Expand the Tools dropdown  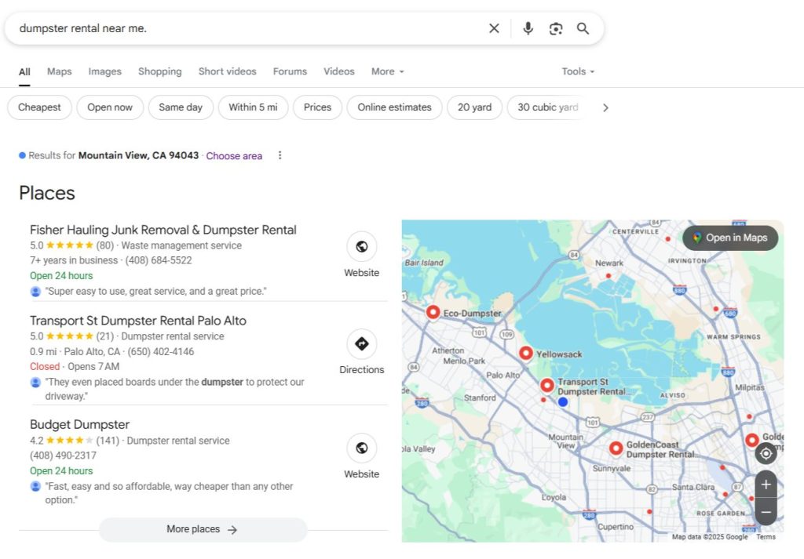click(x=576, y=71)
